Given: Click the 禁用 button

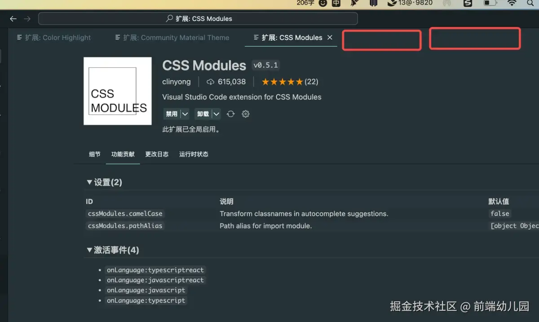Looking at the screenshot, I should (172, 114).
